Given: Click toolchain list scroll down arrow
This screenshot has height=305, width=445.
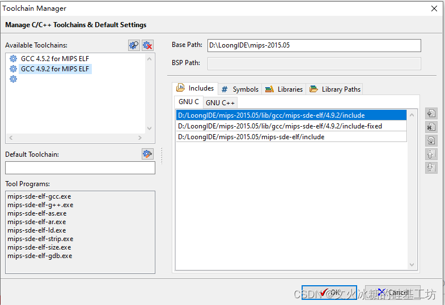Looking at the screenshot, I should [x=149, y=128].
